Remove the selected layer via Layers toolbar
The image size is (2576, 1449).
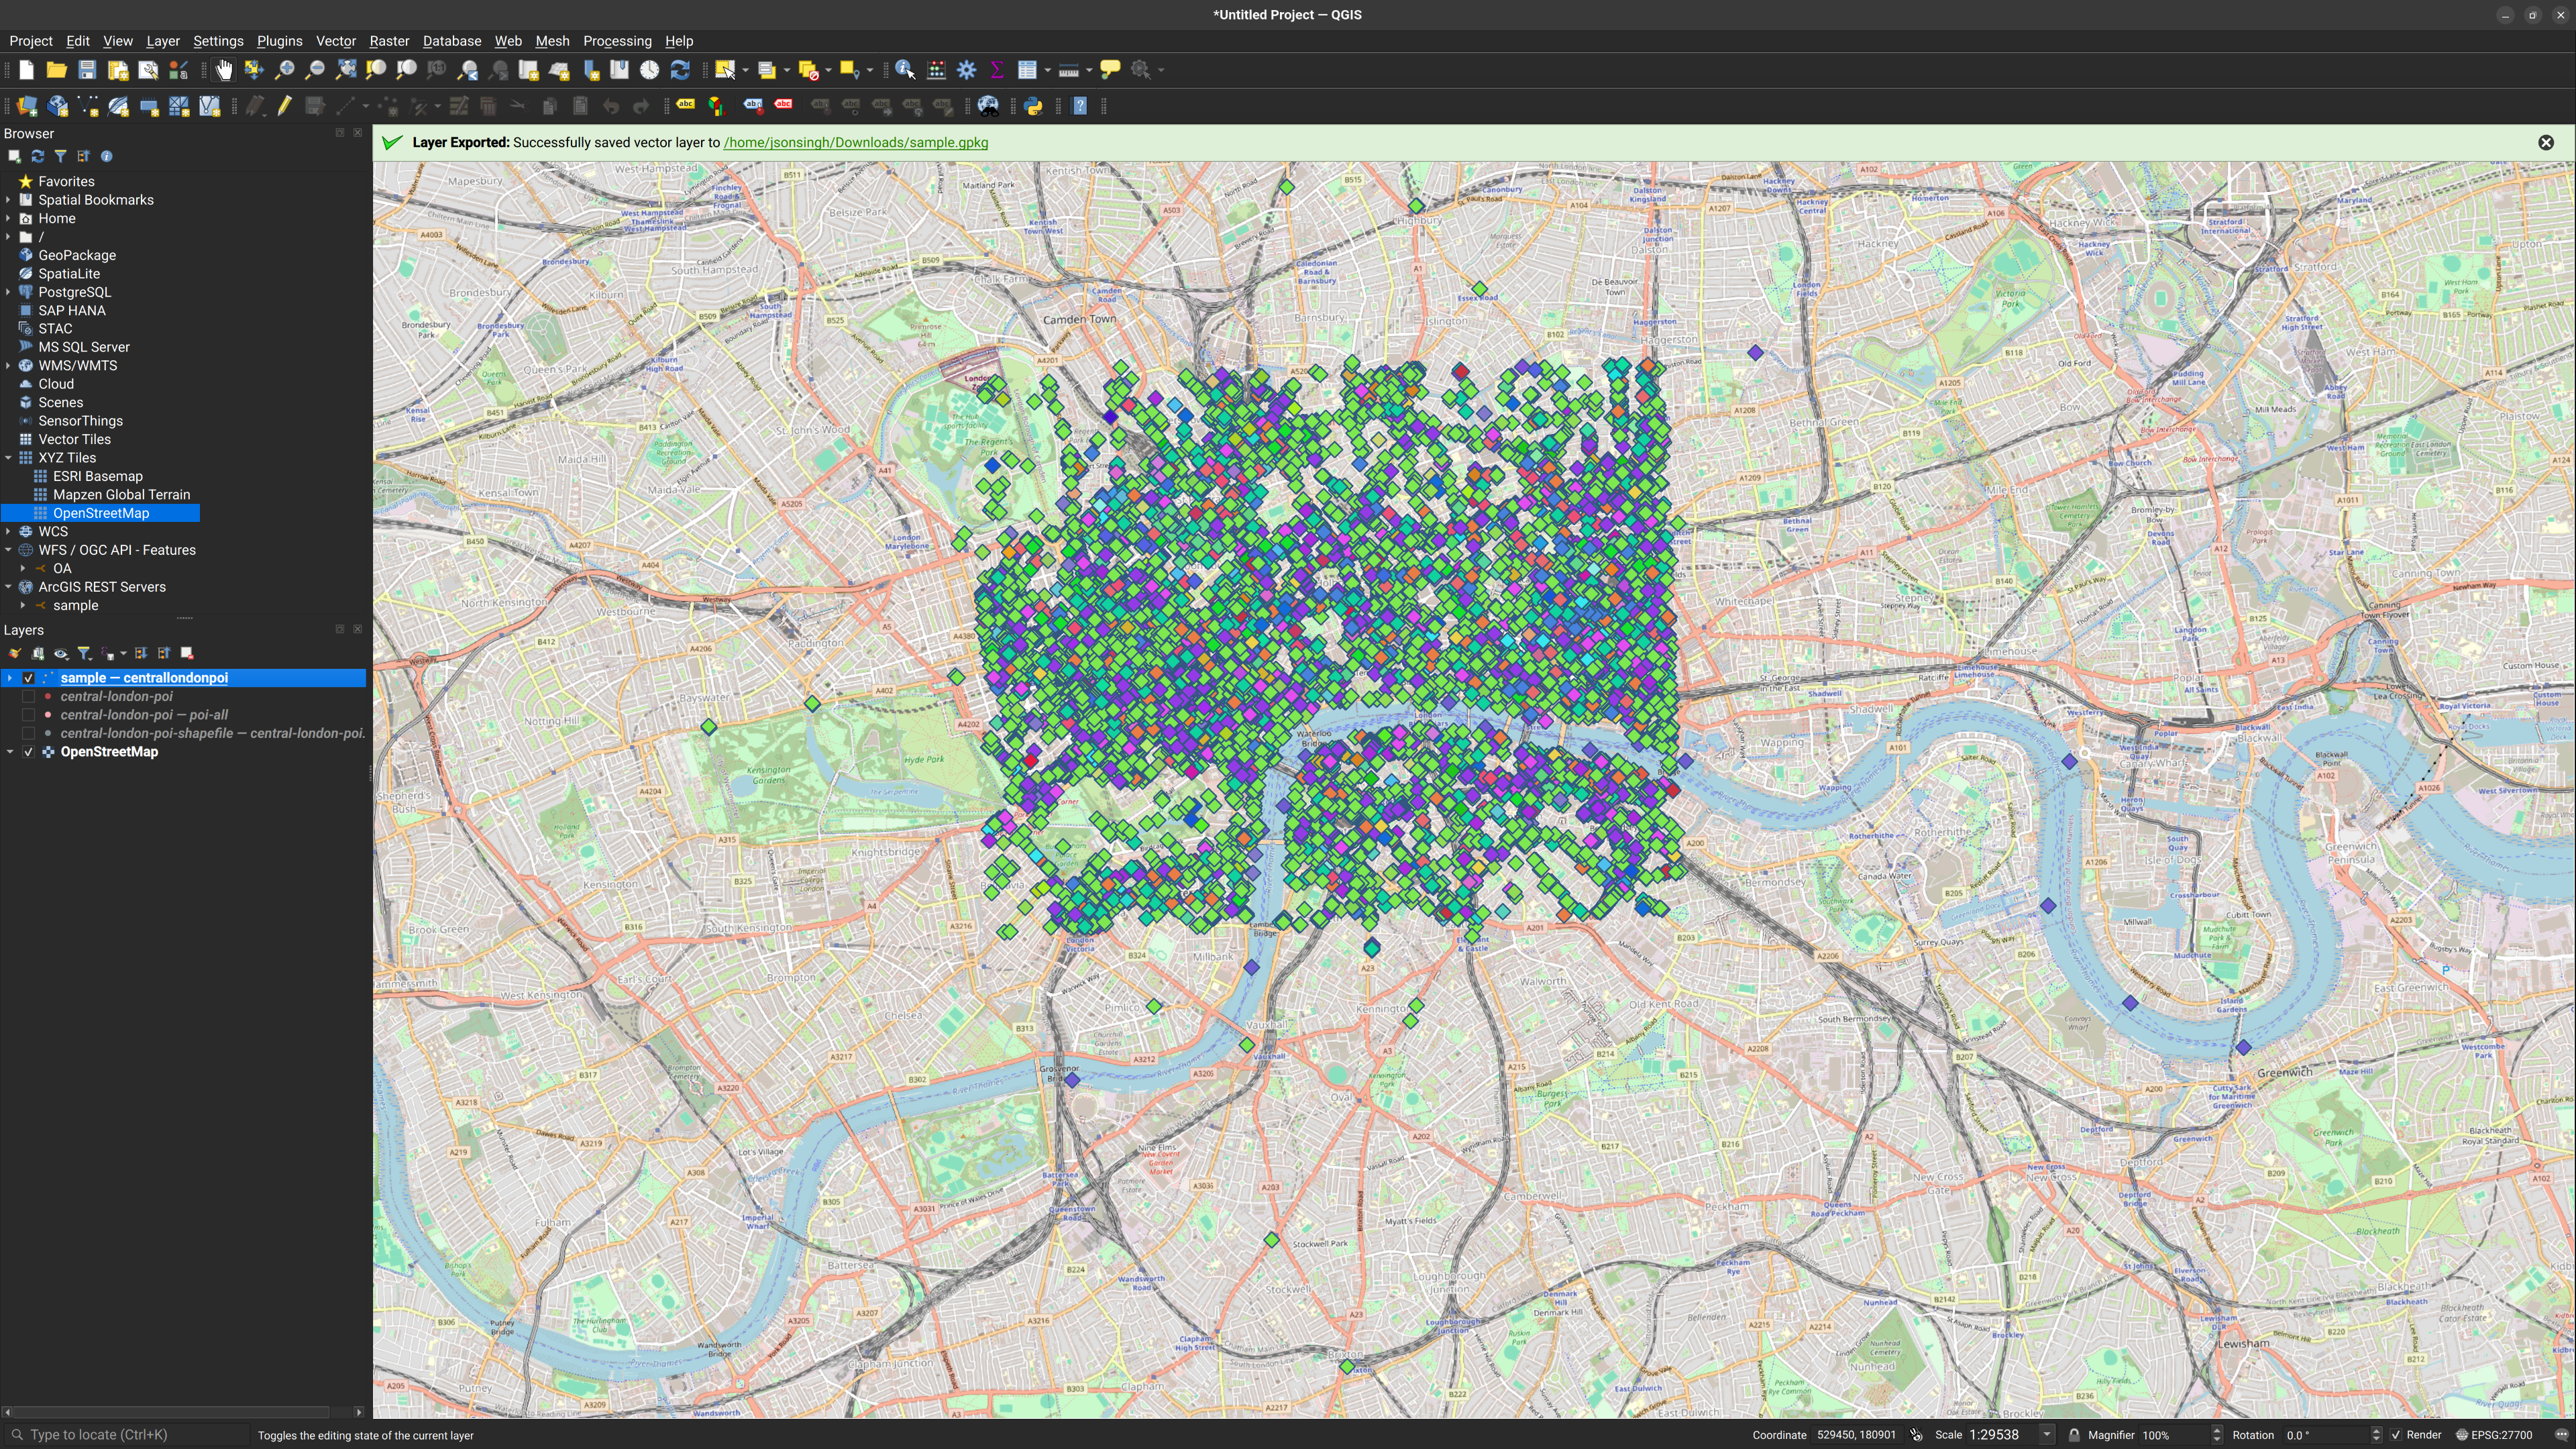coord(187,654)
